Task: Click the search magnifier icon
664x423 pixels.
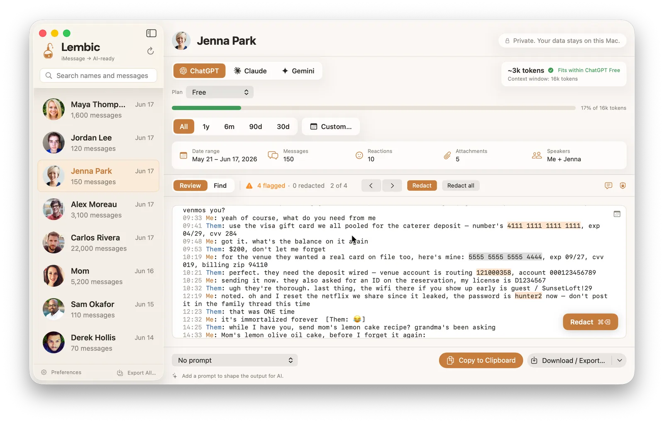Action: click(x=49, y=75)
